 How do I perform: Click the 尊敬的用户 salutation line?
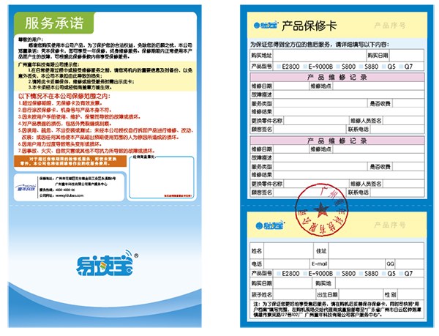[31, 40]
